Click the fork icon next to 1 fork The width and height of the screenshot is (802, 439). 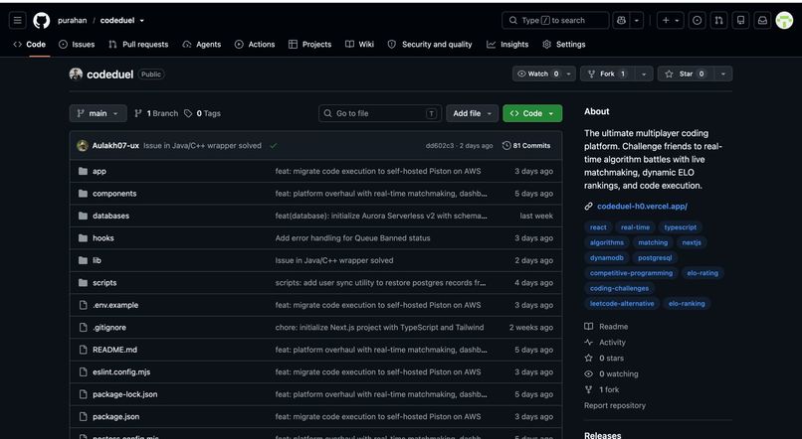(589, 389)
